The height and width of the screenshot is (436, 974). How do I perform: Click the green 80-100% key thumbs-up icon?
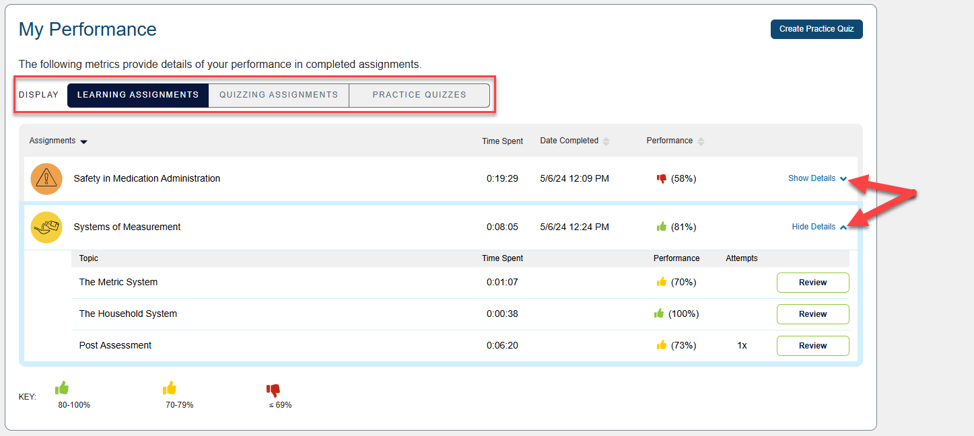(x=62, y=388)
